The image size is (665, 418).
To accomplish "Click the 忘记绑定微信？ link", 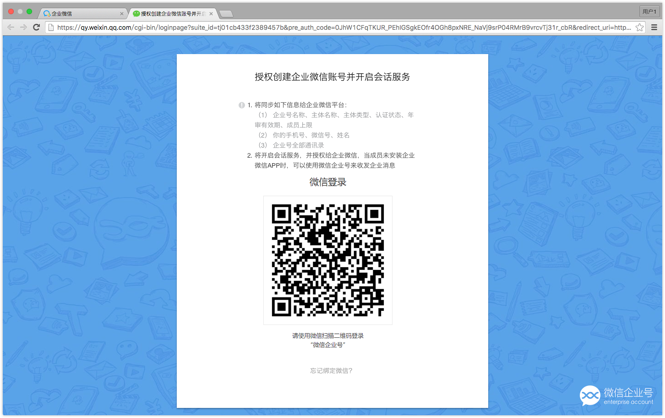I will 332,371.
